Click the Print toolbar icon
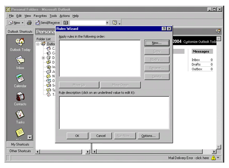The width and height of the screenshot is (229, 168). coord(29,23)
